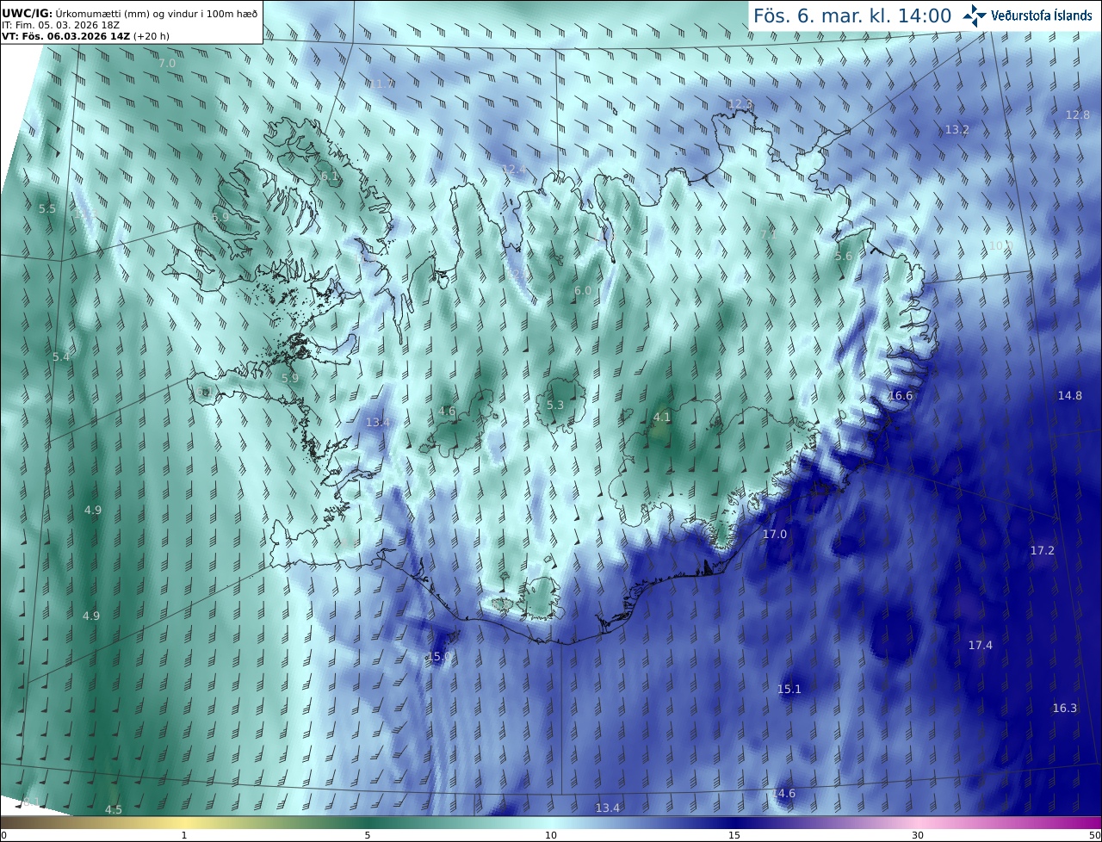Click the 'IT: Fim. 05. 03. 2026 18Z' line
The height and width of the screenshot is (842, 1102).
click(60, 25)
